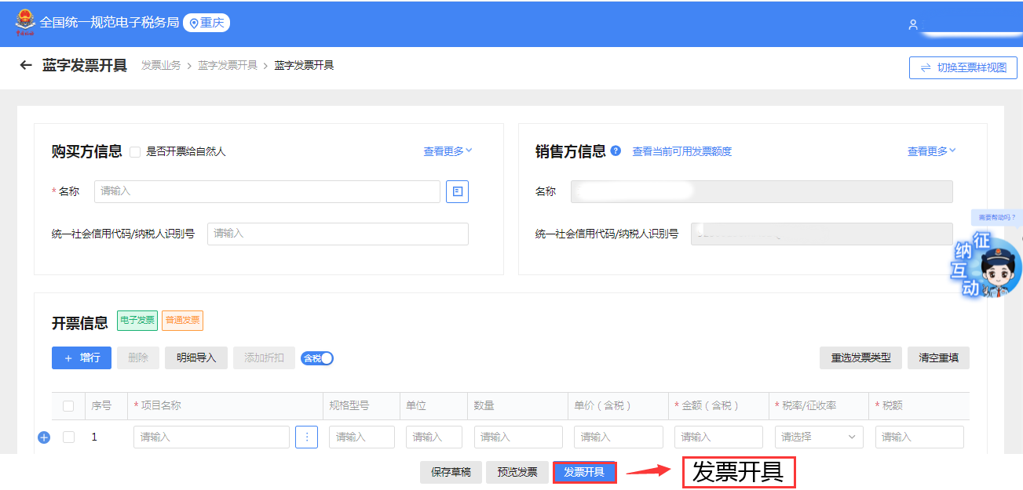1023x490 pixels.
Task: Click the help icon beside 销售方信息
Action: click(616, 151)
